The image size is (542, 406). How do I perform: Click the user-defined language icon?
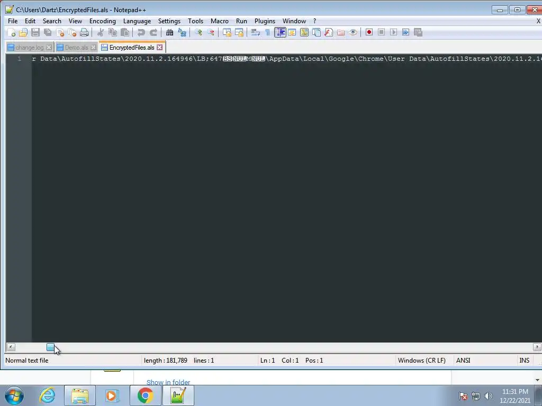pyautogui.click(x=292, y=32)
